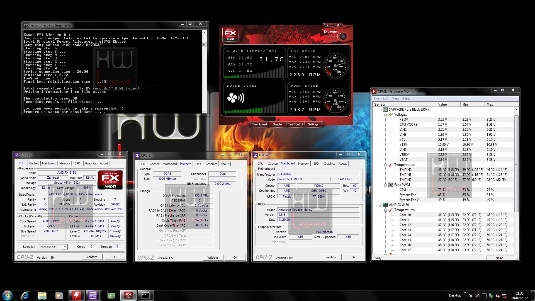Click Validate in CPU-Z Mainboard window

point(331,258)
